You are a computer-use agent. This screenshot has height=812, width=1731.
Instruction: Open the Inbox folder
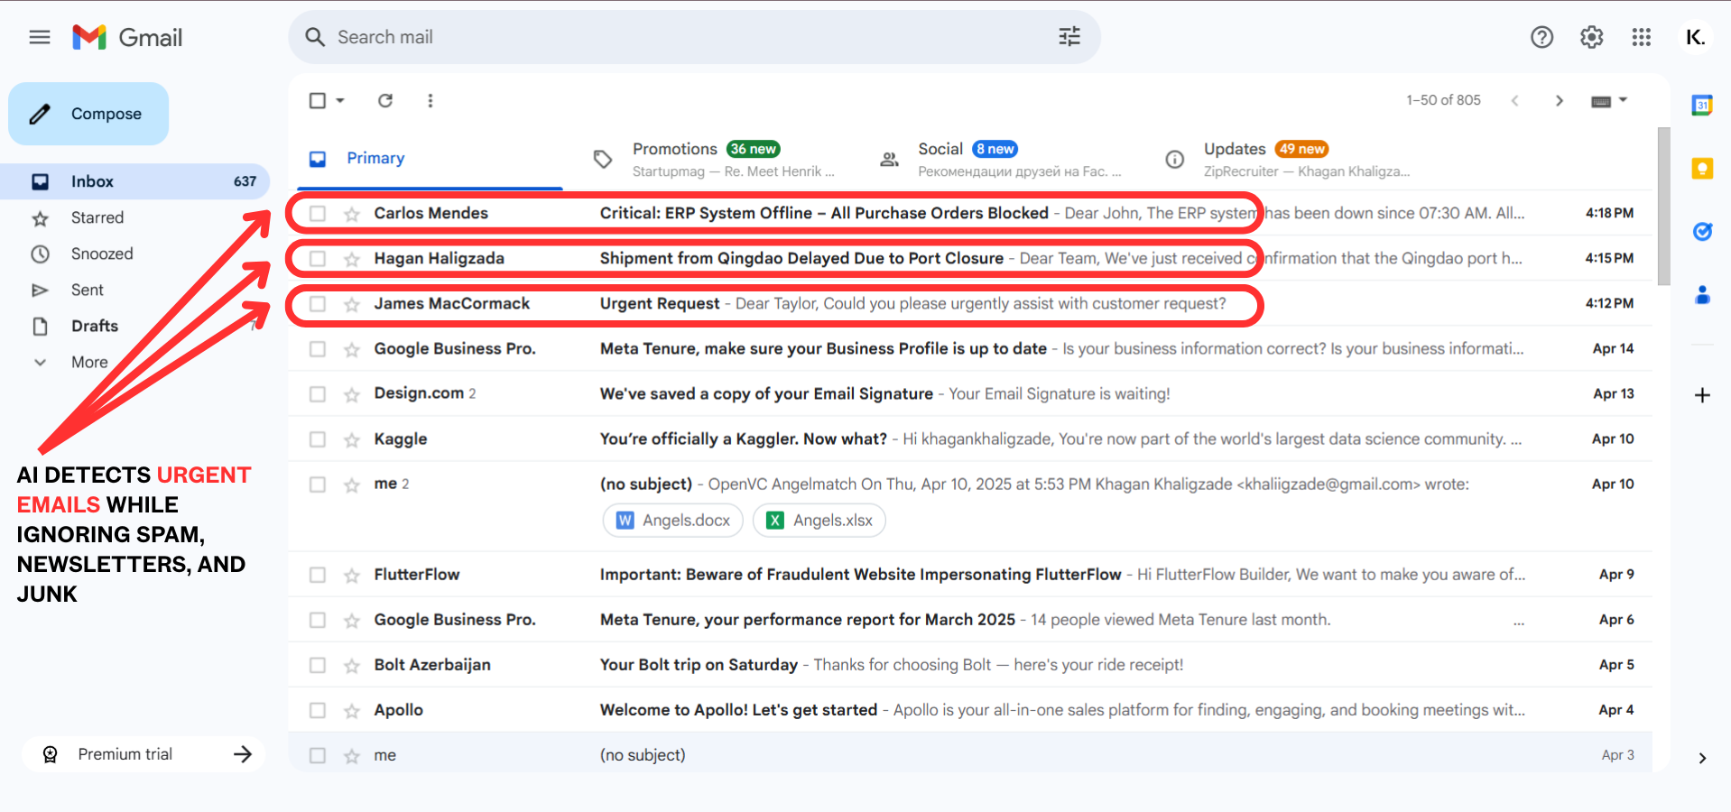135,181
